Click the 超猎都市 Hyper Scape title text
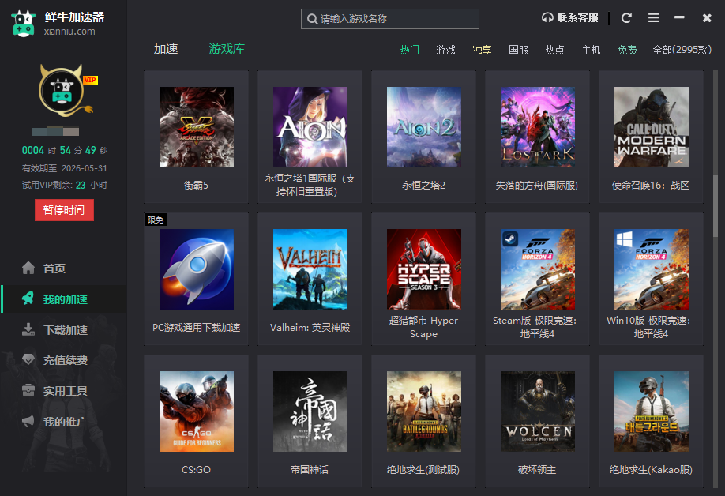This screenshot has width=725, height=496. 423,327
